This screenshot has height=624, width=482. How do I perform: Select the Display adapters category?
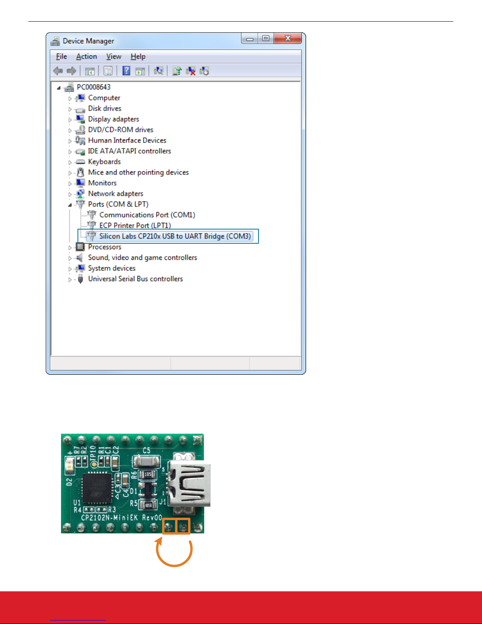113,119
